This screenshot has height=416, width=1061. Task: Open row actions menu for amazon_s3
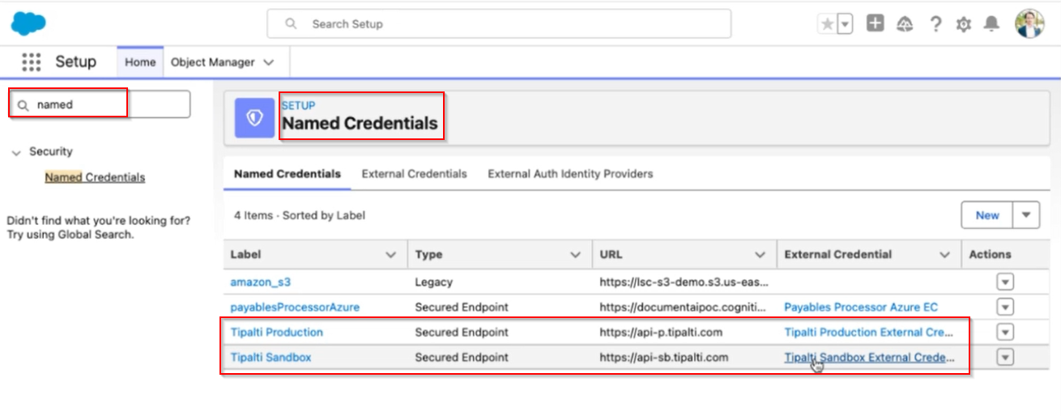pyautogui.click(x=1005, y=282)
